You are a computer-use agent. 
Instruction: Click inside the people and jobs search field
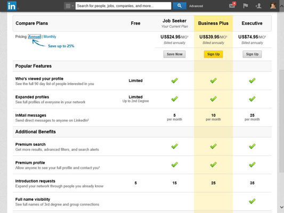coord(123,6)
